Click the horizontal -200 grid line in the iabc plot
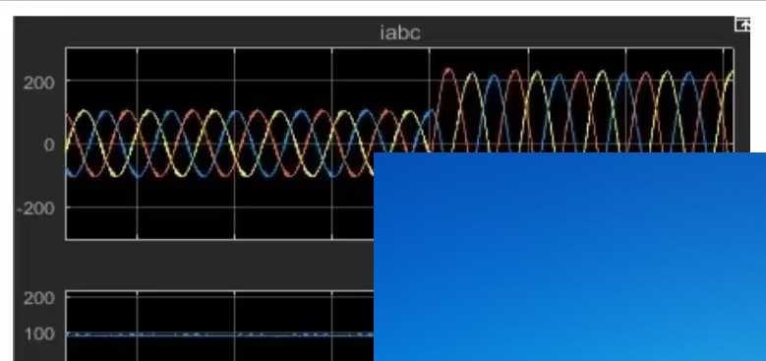766x361 pixels. tap(220, 208)
